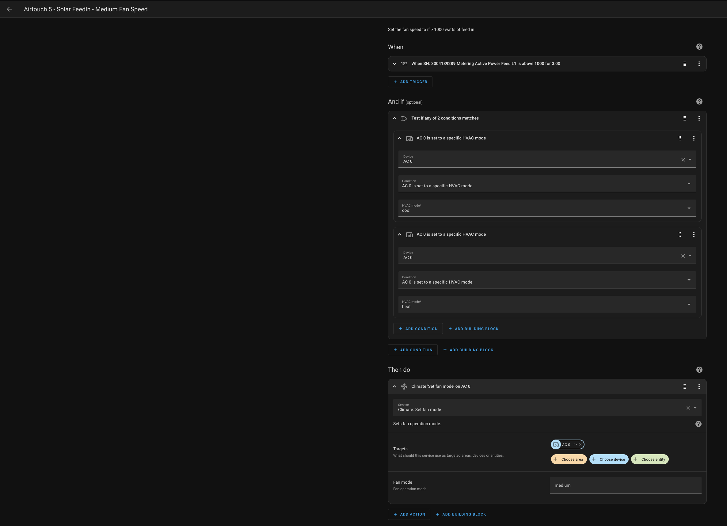The height and width of the screenshot is (526, 727).
Task: Click the Fan mode field showing medium
Action: [625, 485]
